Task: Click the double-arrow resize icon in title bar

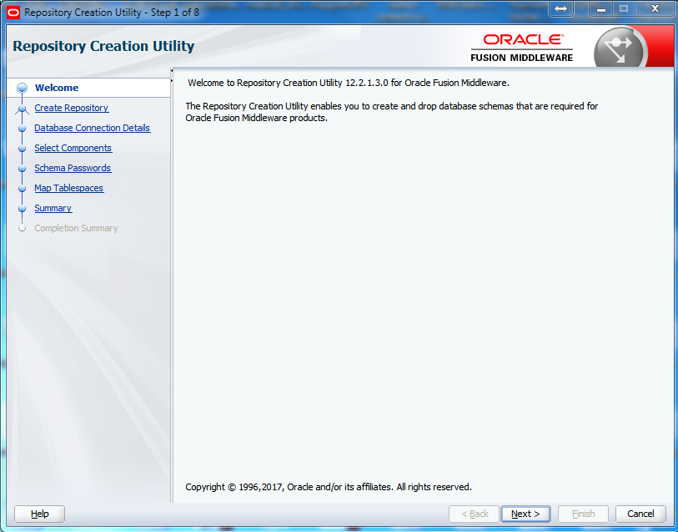Action: 560,8
